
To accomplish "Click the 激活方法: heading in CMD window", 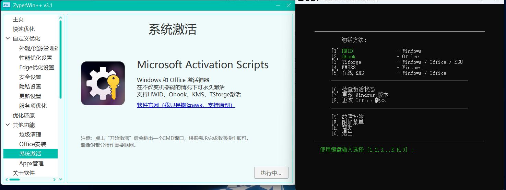I will pos(354,40).
